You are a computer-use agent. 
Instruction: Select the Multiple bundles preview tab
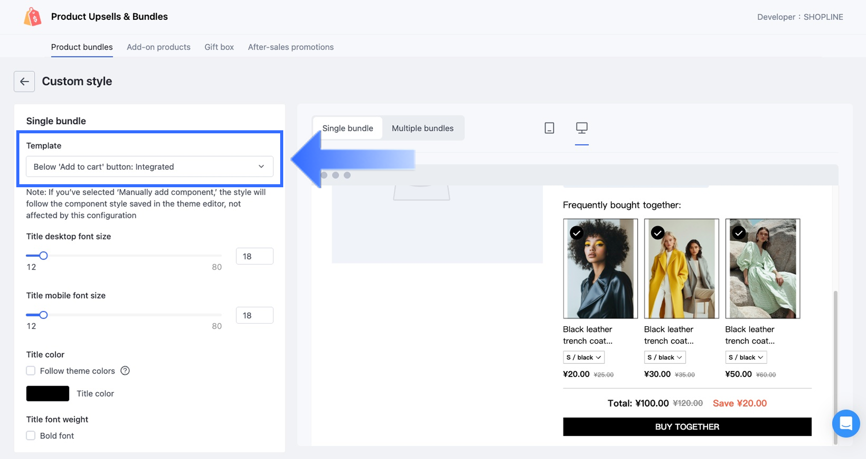(x=422, y=128)
